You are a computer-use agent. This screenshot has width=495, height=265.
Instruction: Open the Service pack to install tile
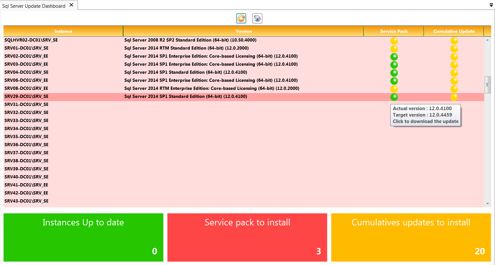tap(247, 237)
